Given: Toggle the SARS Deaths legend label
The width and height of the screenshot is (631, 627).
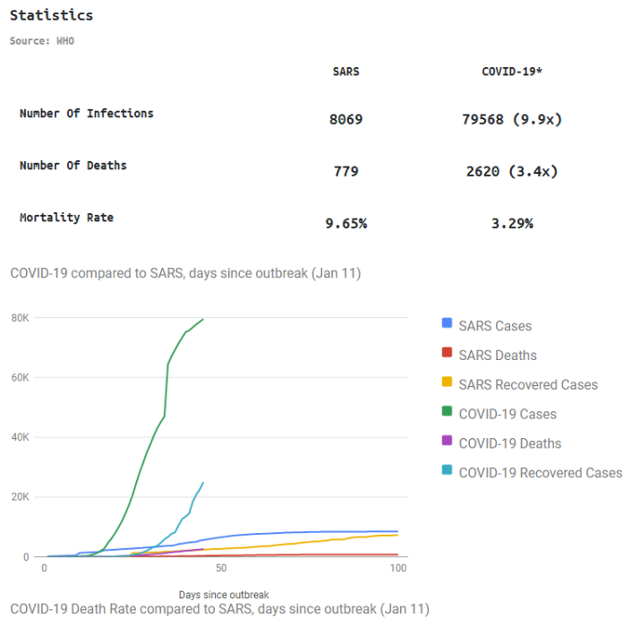Looking at the screenshot, I should tap(498, 356).
